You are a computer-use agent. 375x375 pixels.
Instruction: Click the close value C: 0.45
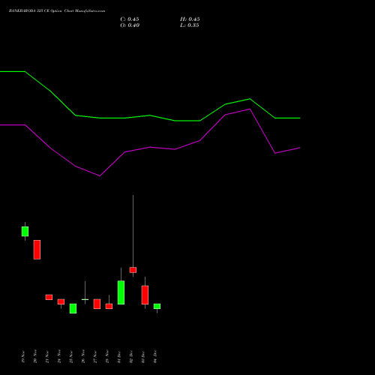(130, 19)
